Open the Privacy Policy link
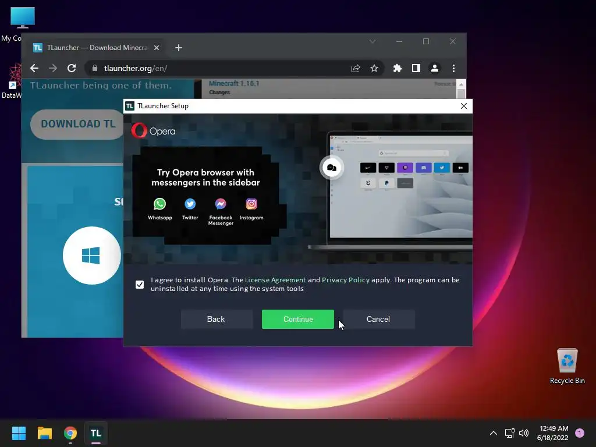 point(346,280)
